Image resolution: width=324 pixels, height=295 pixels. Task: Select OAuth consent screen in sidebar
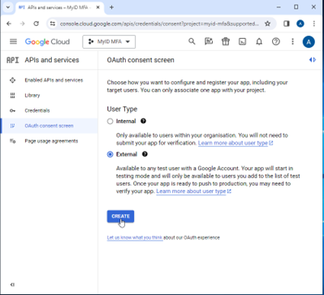[x=49, y=126]
